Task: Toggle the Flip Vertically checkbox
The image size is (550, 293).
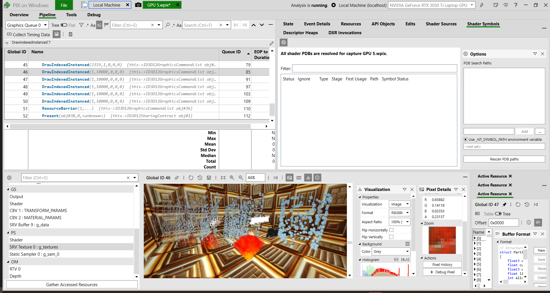Action: coord(391,237)
